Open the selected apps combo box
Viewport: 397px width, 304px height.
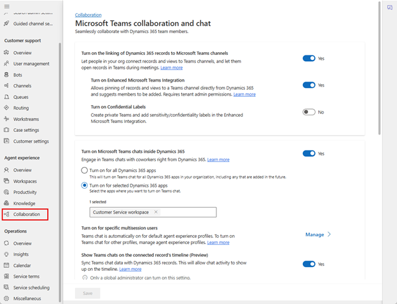point(153,212)
